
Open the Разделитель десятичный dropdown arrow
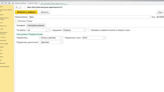(x=62, y=42)
